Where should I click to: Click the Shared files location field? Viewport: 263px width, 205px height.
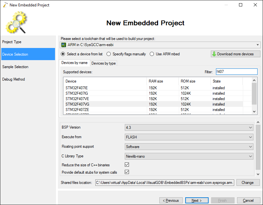(x=165, y=183)
